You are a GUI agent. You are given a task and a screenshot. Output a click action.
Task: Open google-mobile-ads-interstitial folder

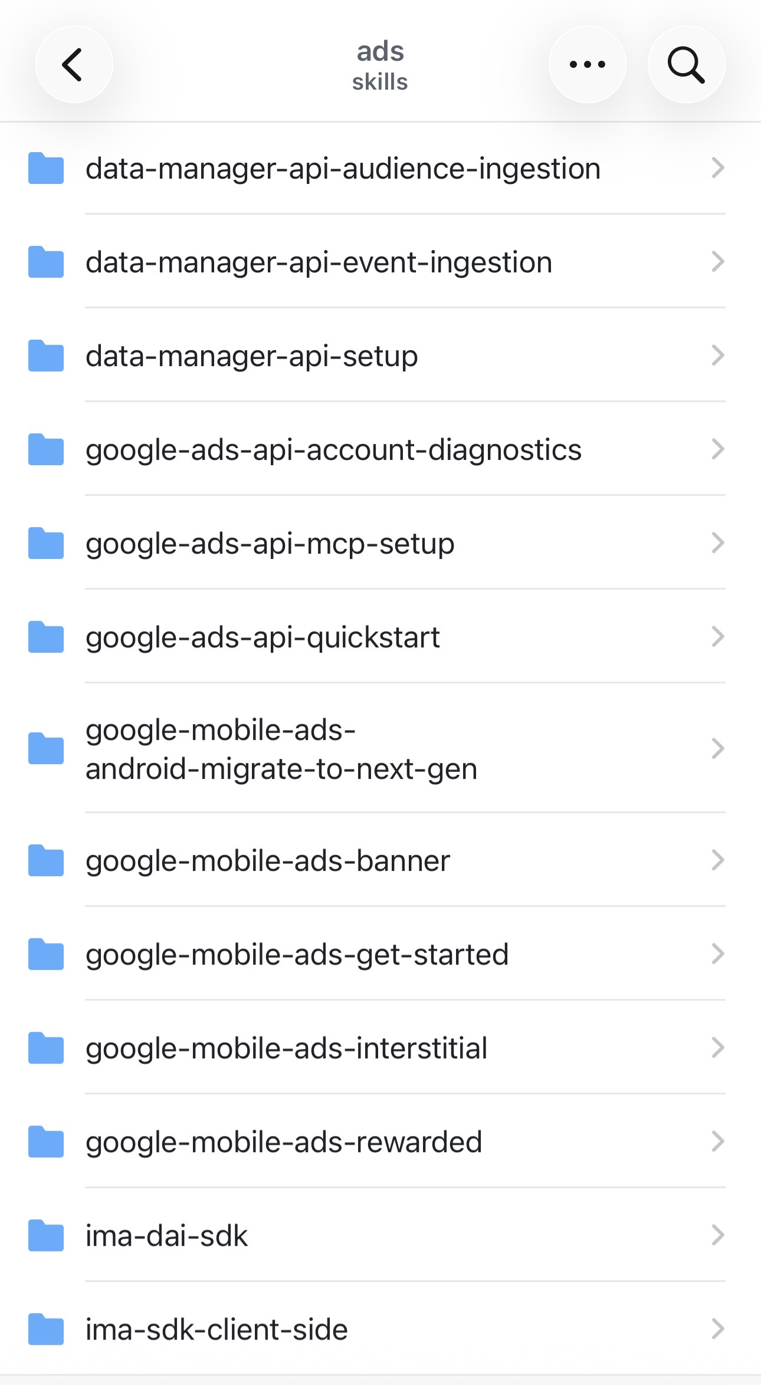380,1048
